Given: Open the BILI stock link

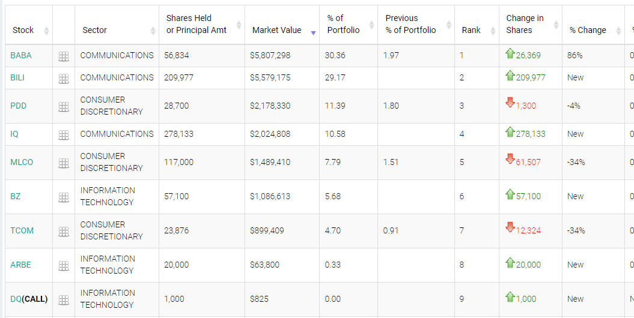Looking at the screenshot, I should pyautogui.click(x=17, y=77).
